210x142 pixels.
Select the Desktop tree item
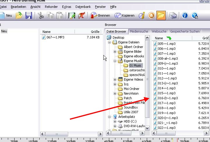tap(118, 38)
